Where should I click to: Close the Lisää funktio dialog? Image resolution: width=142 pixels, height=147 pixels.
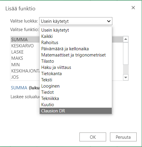point(133,8)
